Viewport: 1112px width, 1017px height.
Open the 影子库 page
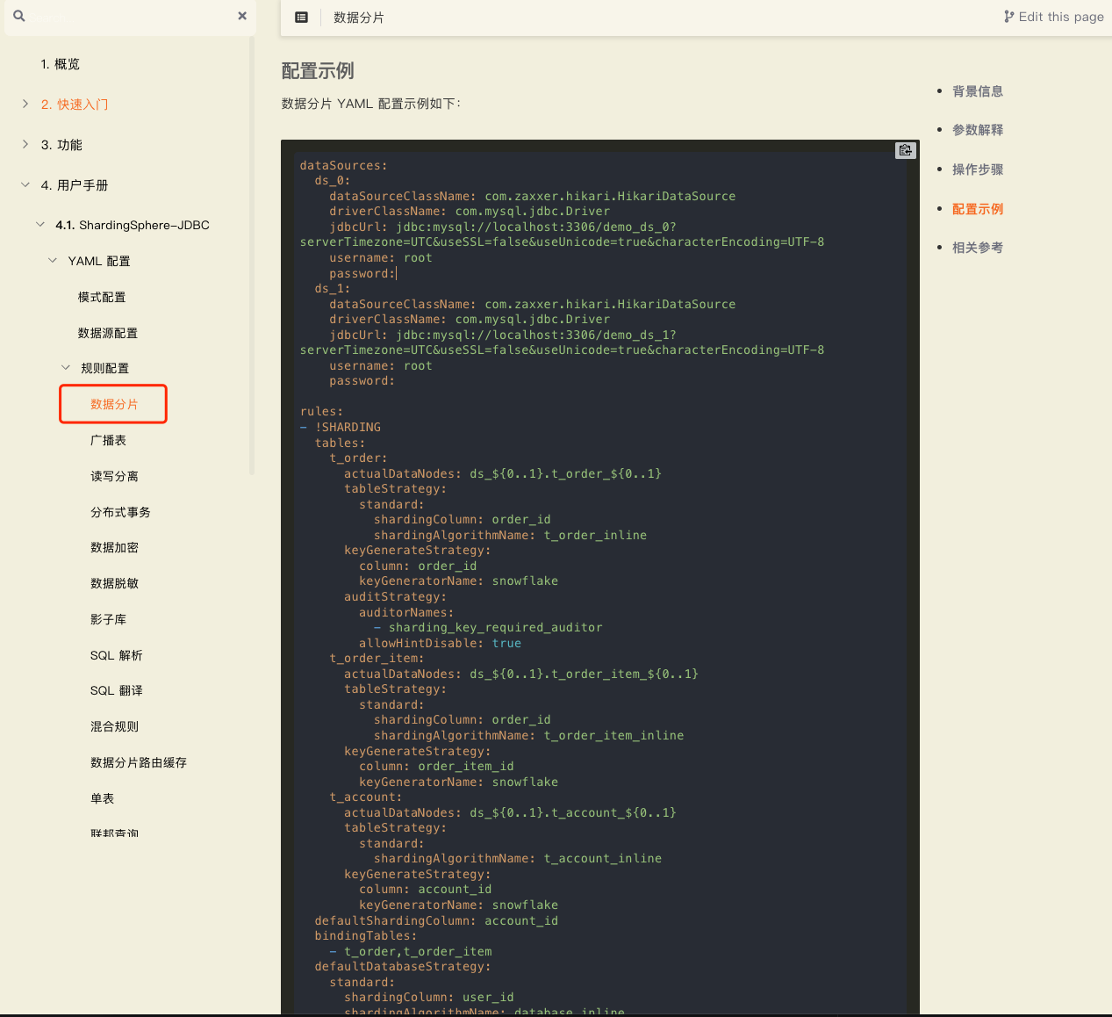[108, 619]
